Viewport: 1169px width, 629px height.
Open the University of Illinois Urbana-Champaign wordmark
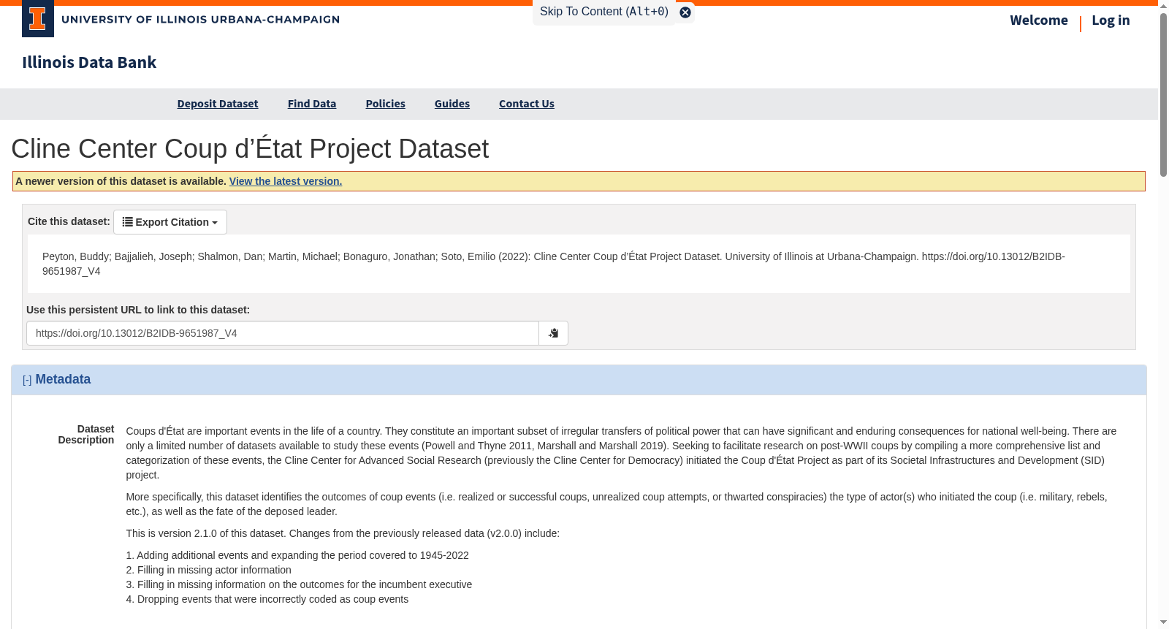tap(200, 20)
